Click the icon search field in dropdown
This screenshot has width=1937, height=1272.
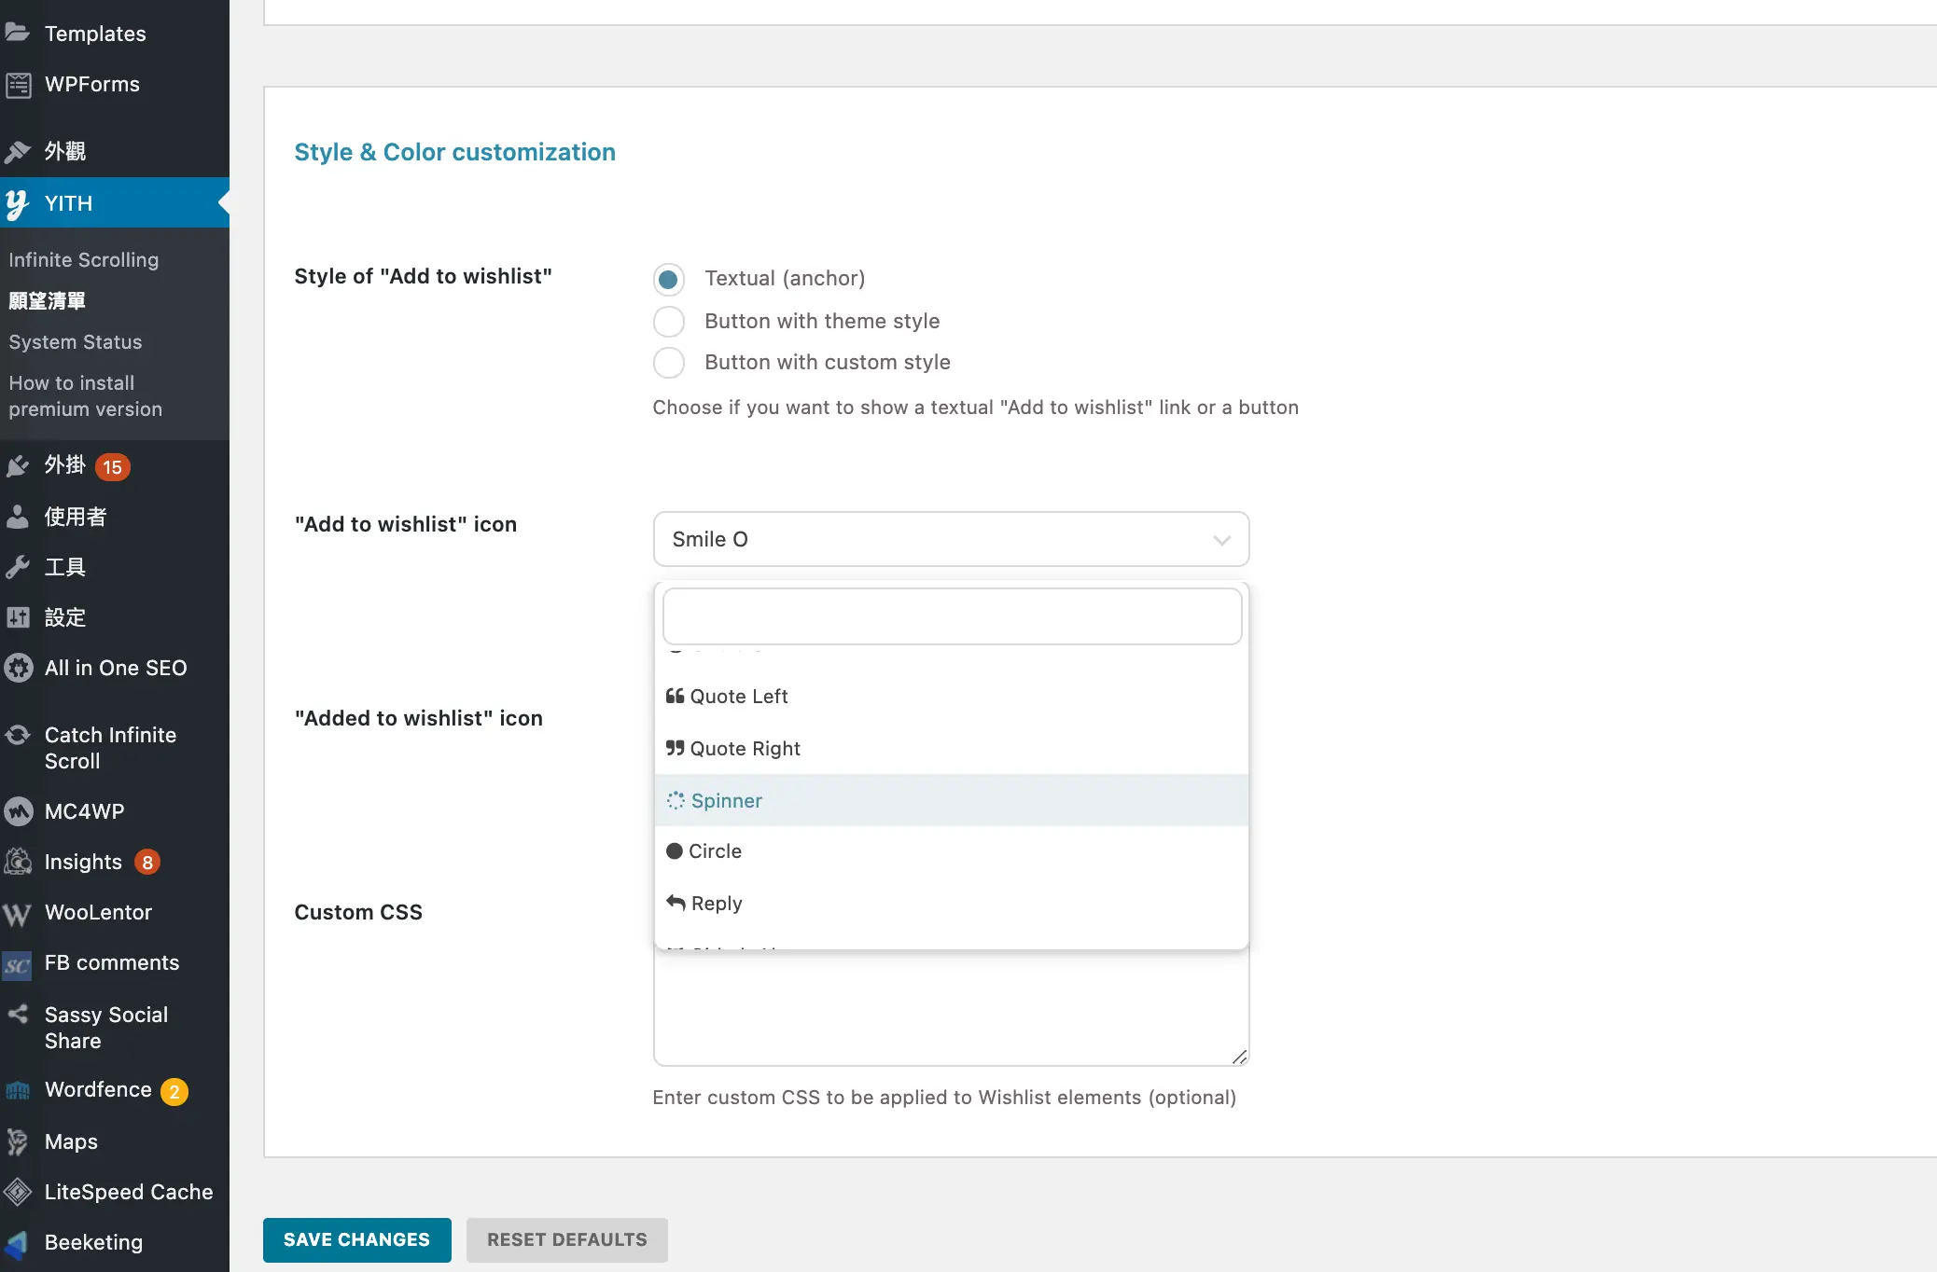coord(952,616)
